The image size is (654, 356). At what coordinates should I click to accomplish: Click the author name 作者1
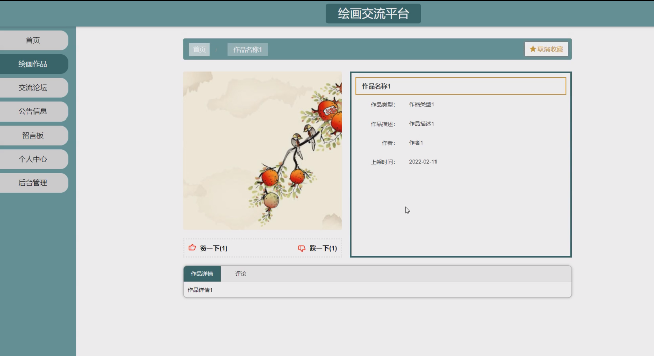[x=415, y=142]
